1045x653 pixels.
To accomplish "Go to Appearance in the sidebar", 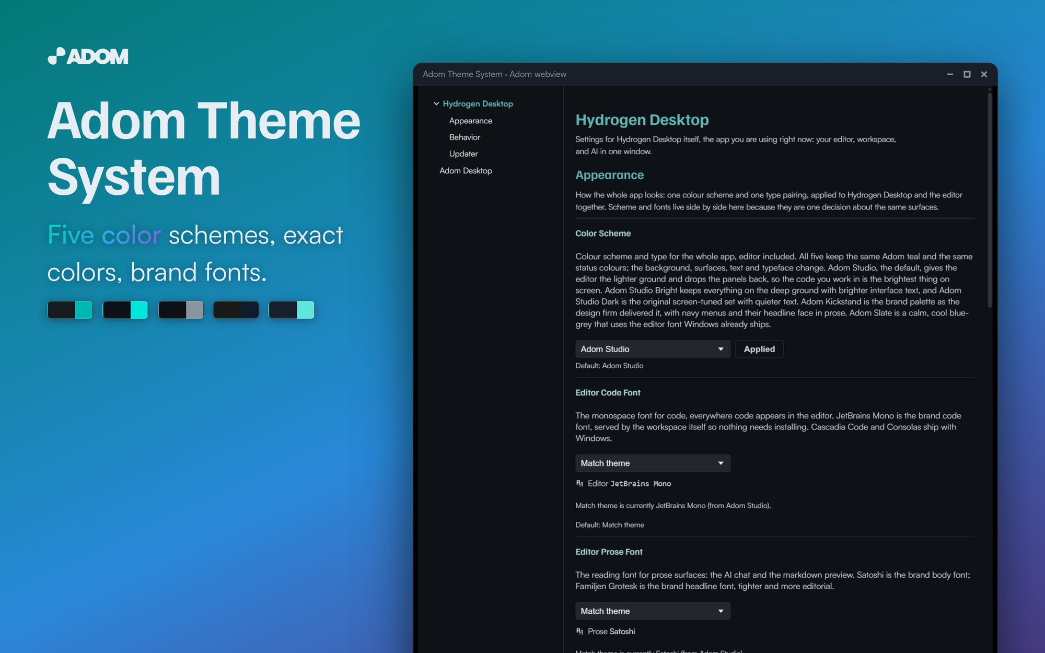I will point(471,121).
